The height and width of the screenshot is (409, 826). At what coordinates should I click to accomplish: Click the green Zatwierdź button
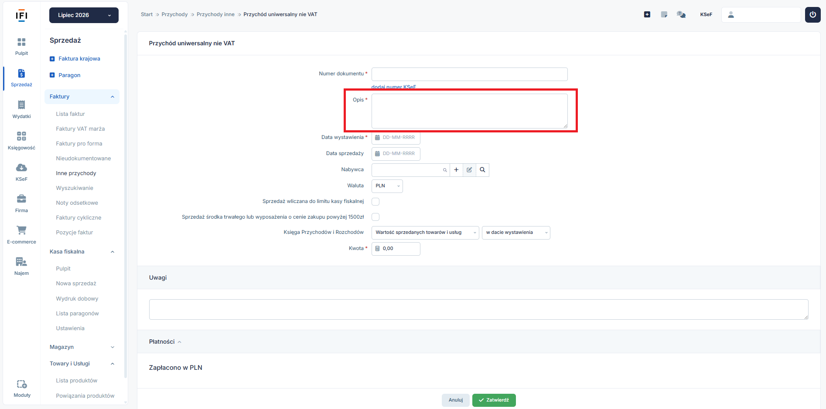(x=494, y=400)
